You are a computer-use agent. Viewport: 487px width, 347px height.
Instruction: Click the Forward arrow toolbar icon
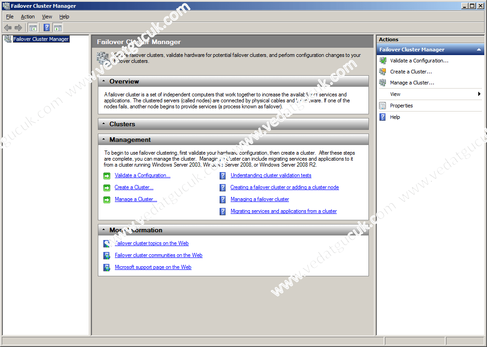[18, 28]
